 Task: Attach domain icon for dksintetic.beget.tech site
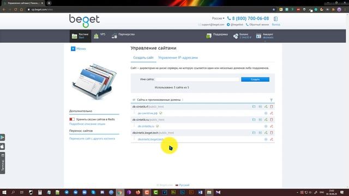(x=266, y=133)
